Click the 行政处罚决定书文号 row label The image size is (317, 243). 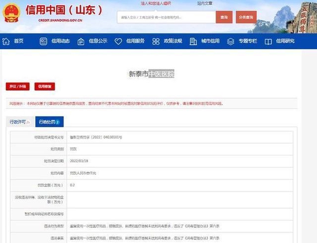tap(49, 137)
